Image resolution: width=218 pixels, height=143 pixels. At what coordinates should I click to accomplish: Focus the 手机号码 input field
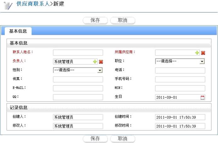pos(180,79)
